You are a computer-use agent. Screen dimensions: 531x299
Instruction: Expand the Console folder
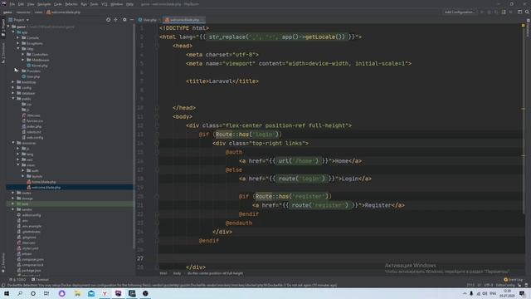pyautogui.click(x=18, y=38)
